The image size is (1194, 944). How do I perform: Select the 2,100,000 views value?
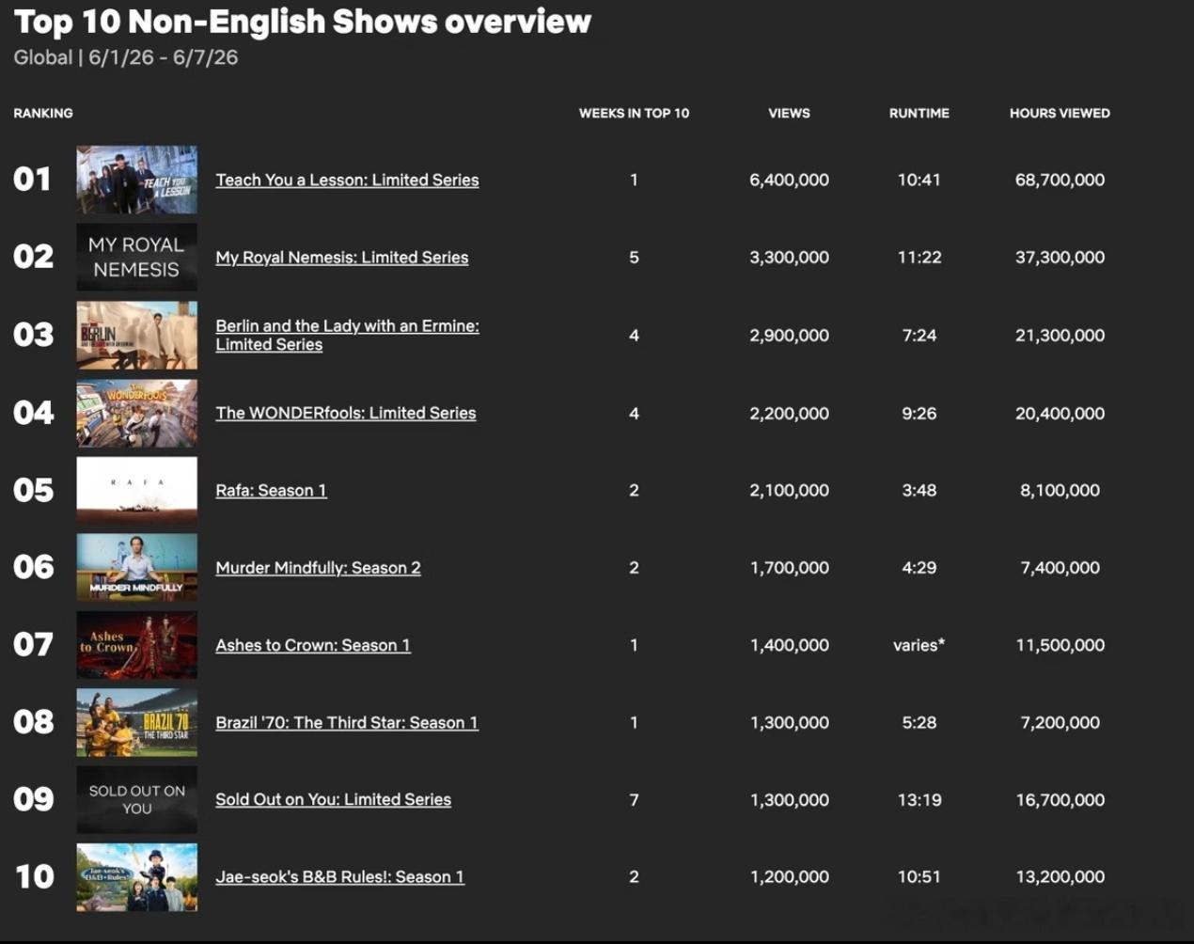coord(789,490)
